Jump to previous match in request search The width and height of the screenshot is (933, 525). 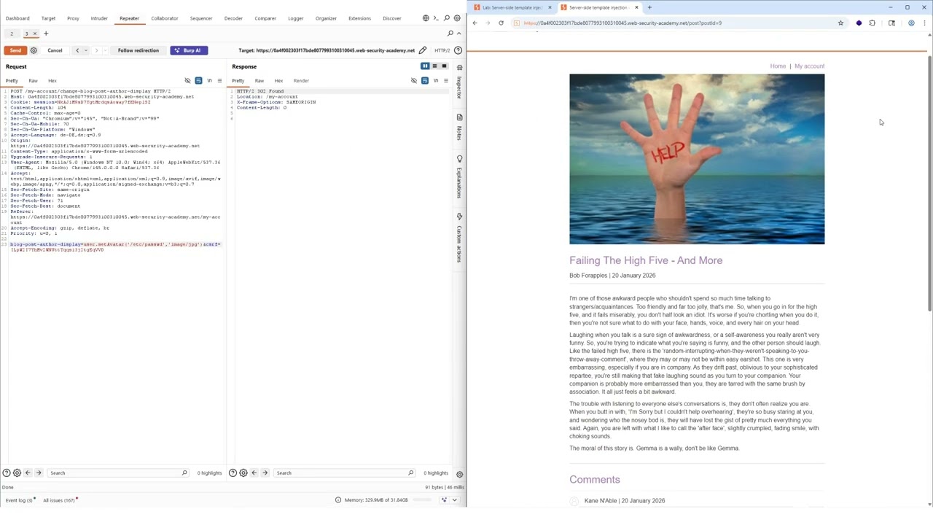point(28,473)
